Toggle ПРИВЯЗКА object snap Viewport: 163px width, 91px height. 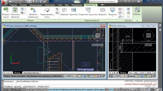click(x=64, y=89)
